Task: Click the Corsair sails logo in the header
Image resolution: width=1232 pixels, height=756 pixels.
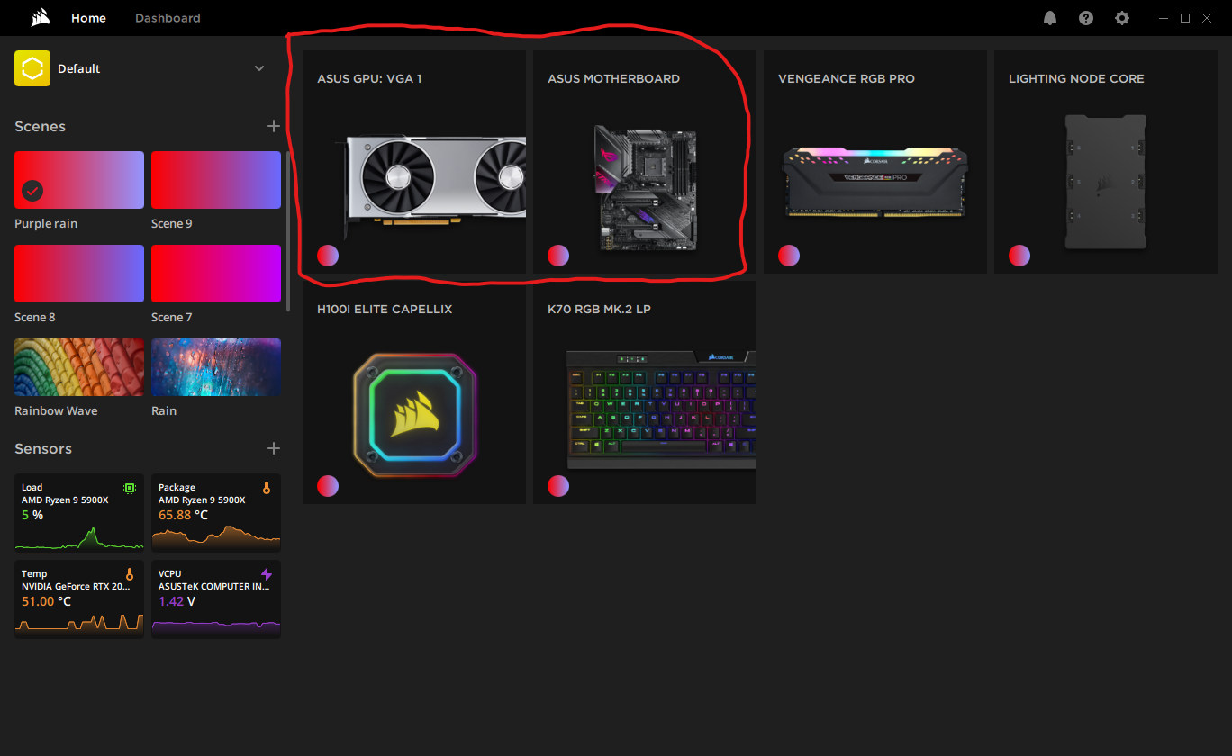Action: click(40, 17)
